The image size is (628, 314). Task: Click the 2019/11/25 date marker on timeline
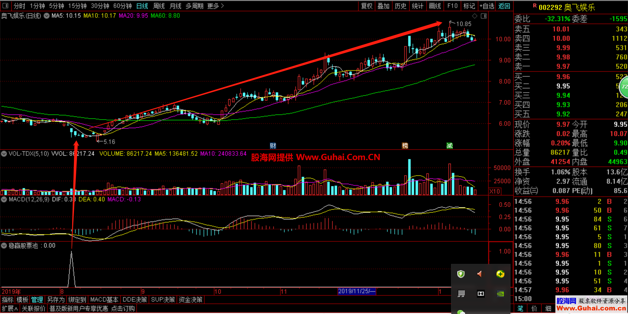point(357,291)
